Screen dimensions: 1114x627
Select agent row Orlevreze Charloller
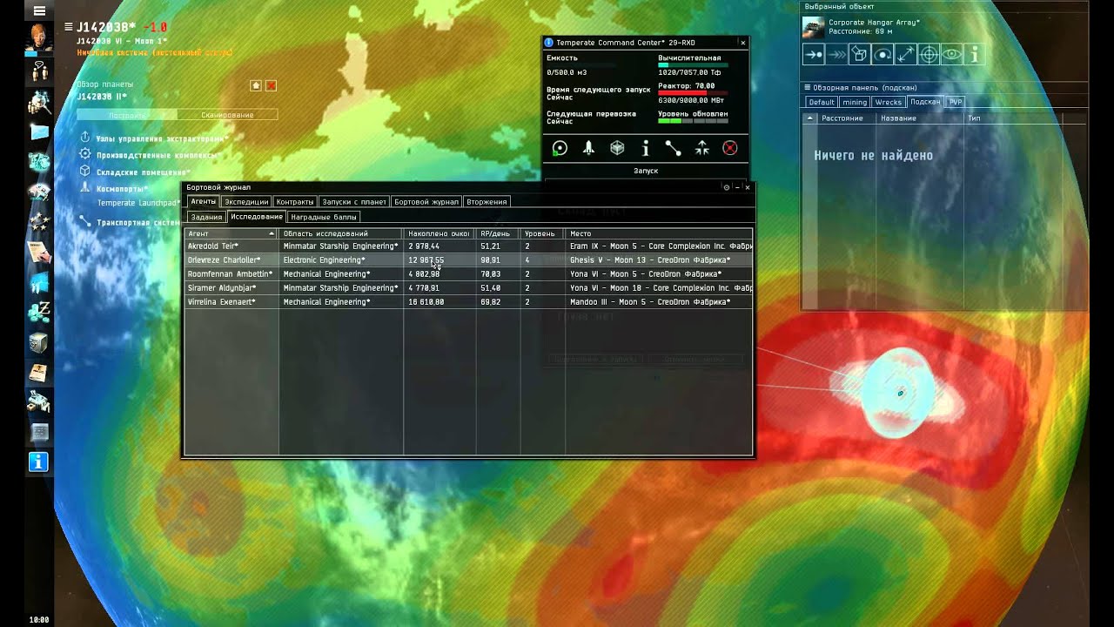468,260
